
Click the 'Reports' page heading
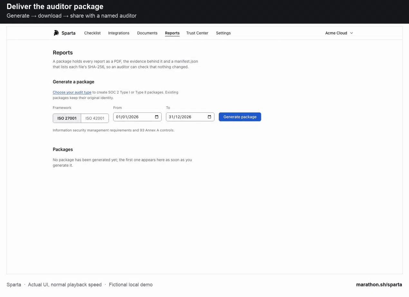tap(63, 53)
